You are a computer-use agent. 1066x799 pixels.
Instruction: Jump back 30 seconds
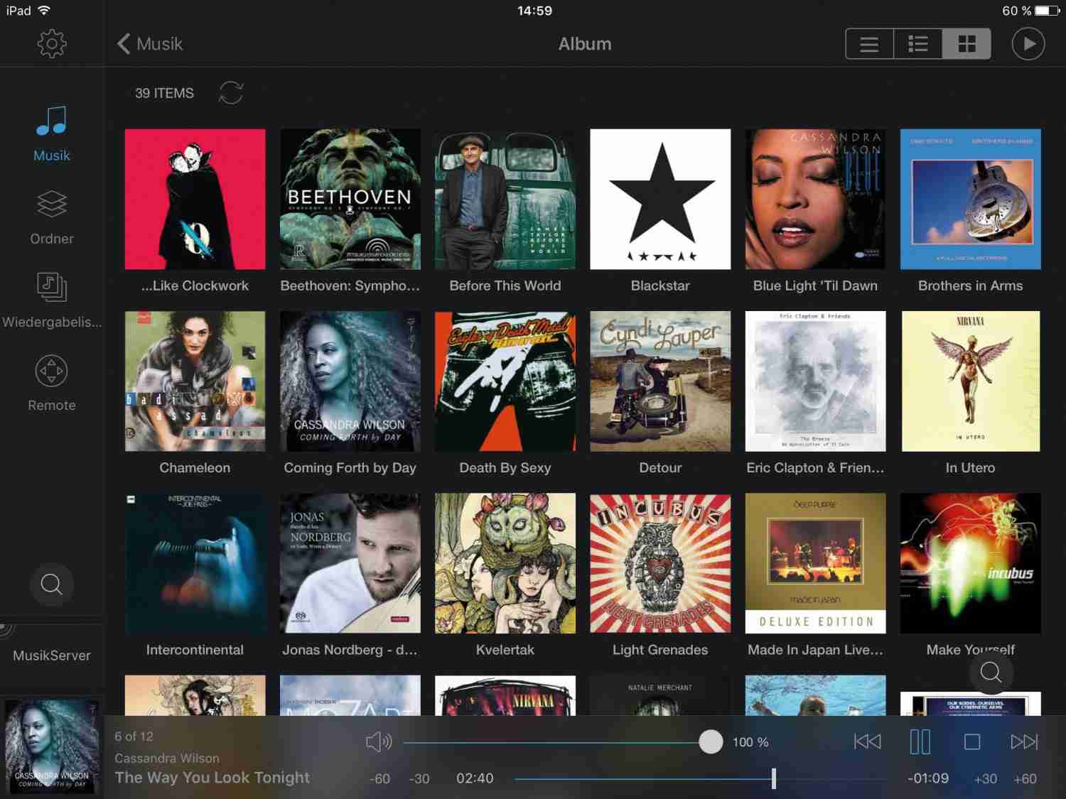[419, 779]
